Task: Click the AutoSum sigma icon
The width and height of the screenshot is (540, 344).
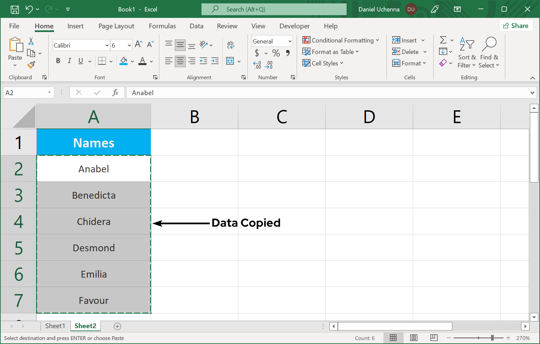Action: tap(443, 40)
